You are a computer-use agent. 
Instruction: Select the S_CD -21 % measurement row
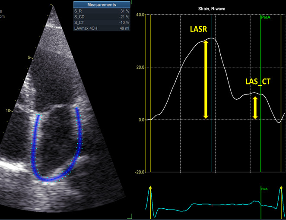[x=101, y=17]
